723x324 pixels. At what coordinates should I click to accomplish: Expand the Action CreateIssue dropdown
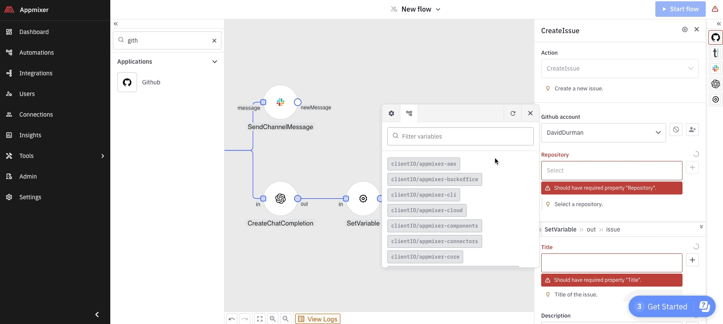620,68
